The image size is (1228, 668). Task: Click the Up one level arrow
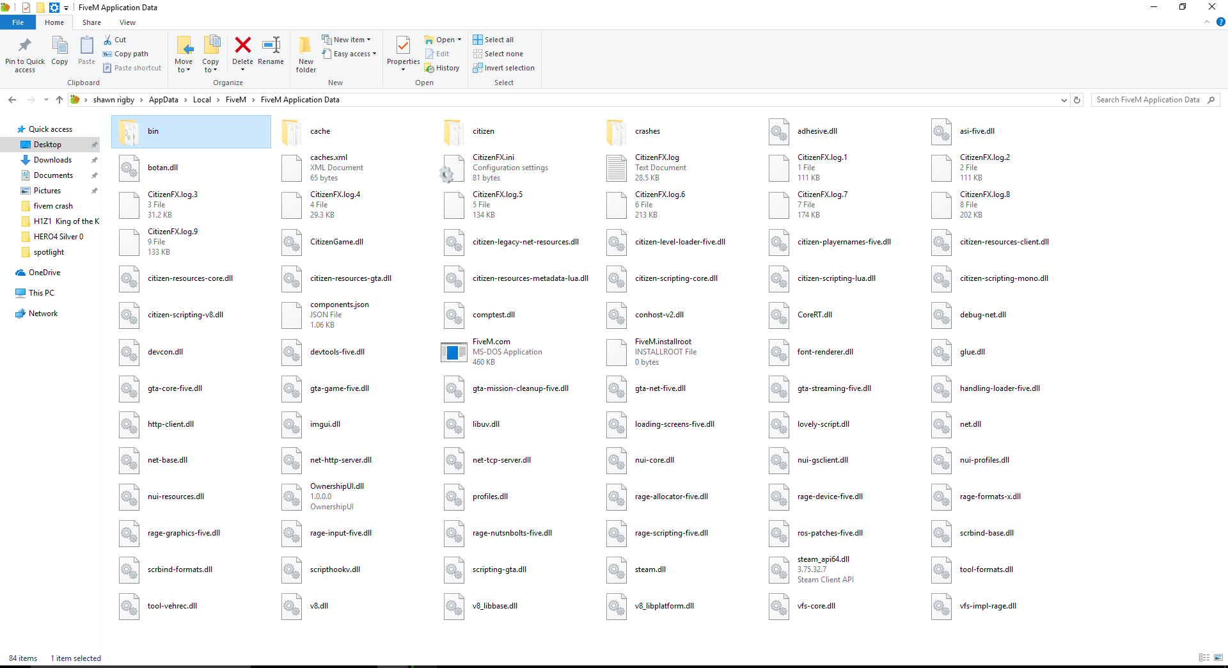click(59, 100)
